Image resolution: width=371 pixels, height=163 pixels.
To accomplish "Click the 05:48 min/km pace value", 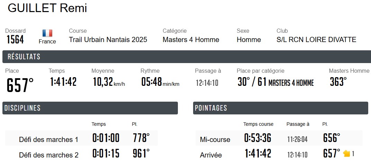I will pyautogui.click(x=160, y=82).
